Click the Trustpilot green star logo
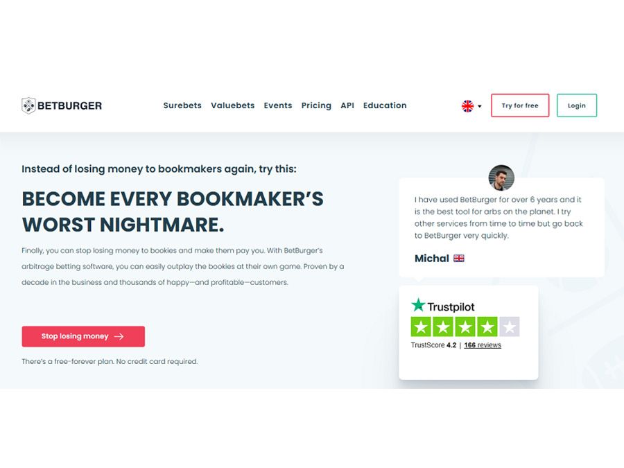The height and width of the screenshot is (468, 624). point(418,305)
